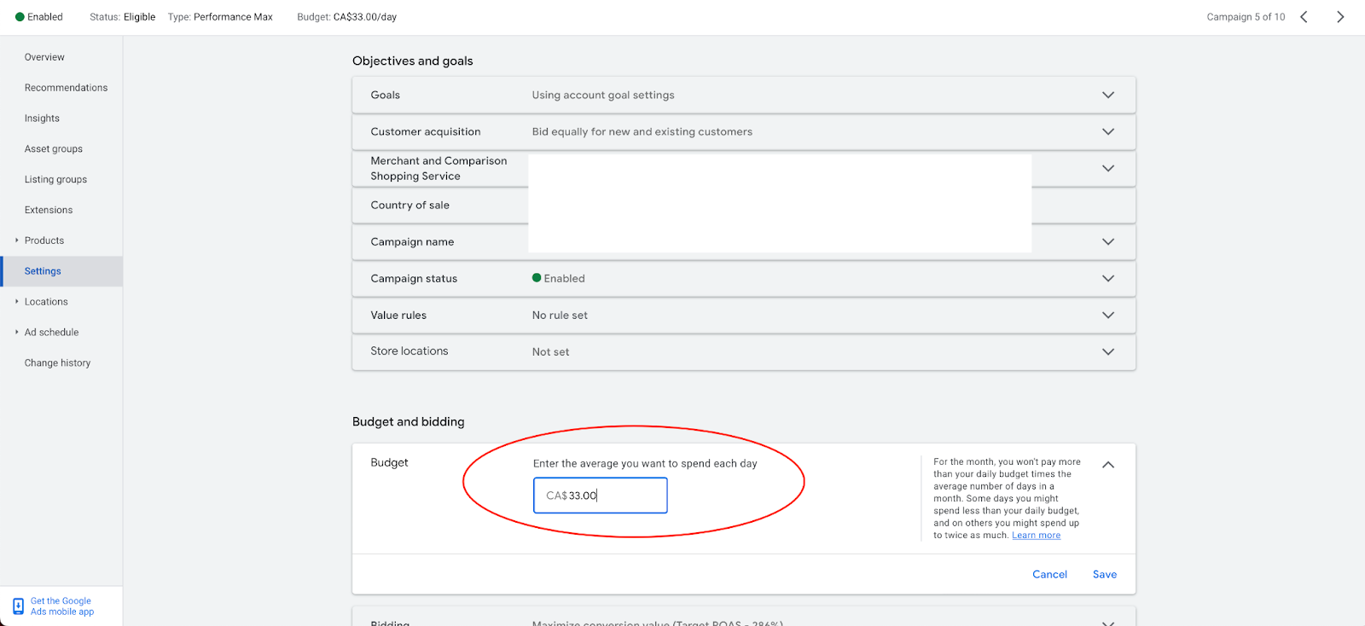Expand the Value rules row
The image size is (1365, 626).
point(1107,315)
